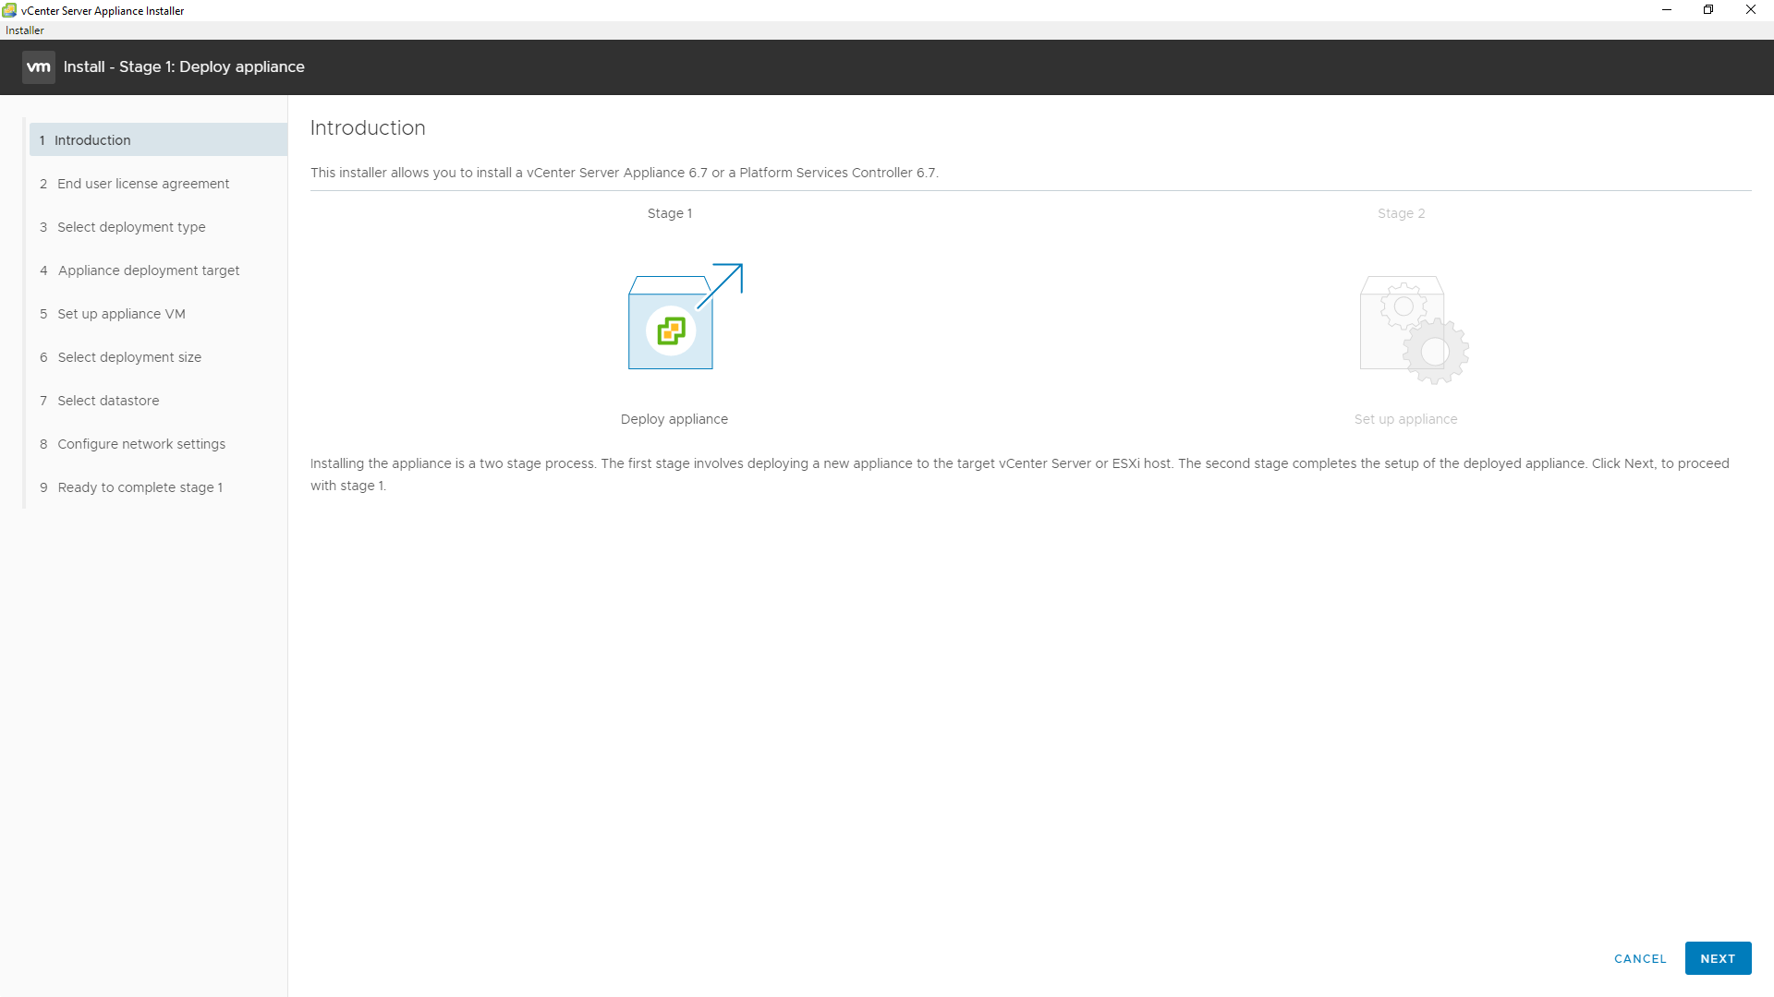Select the Select deployment type step
Image resolution: width=1774 pixels, height=997 pixels.
click(x=131, y=227)
